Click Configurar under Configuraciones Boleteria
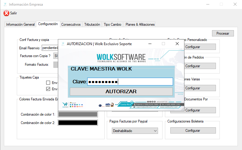 coord(193,131)
